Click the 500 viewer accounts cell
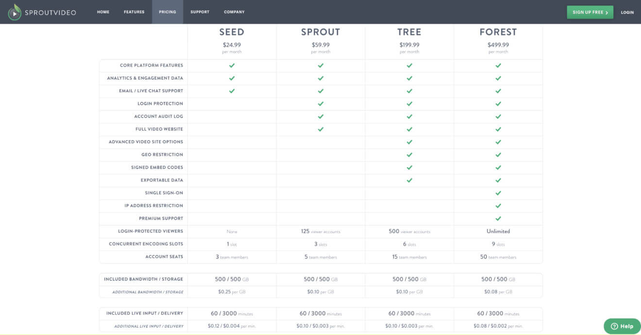This screenshot has width=641, height=335. click(409, 232)
